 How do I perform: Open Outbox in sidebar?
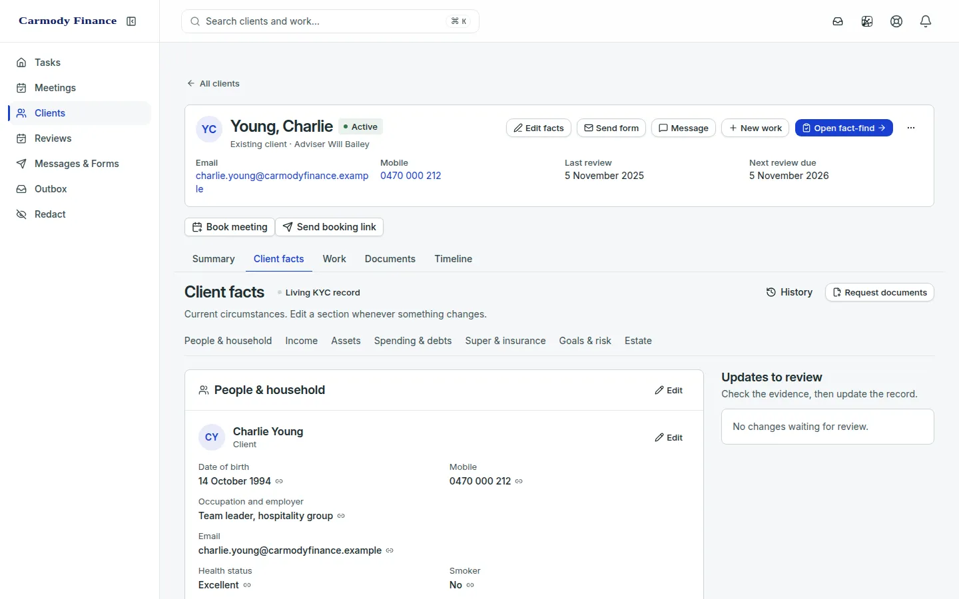pos(80,189)
